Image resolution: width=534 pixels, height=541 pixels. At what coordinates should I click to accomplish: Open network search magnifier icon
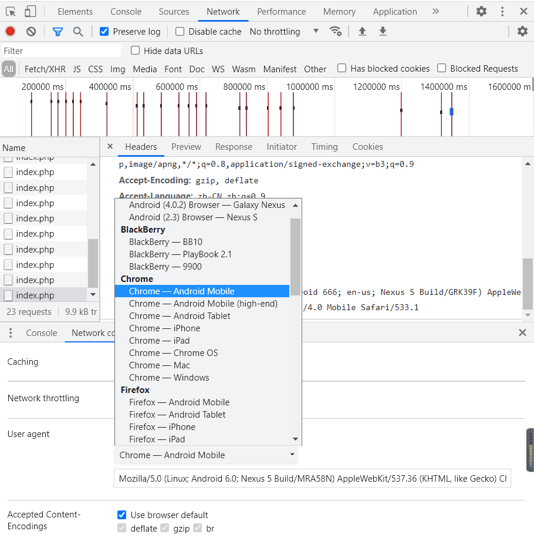(78, 32)
